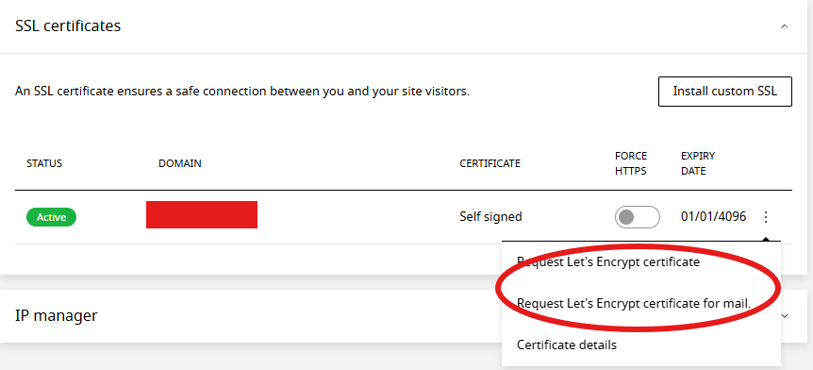Toggle the Force HTTPS switch

(638, 217)
